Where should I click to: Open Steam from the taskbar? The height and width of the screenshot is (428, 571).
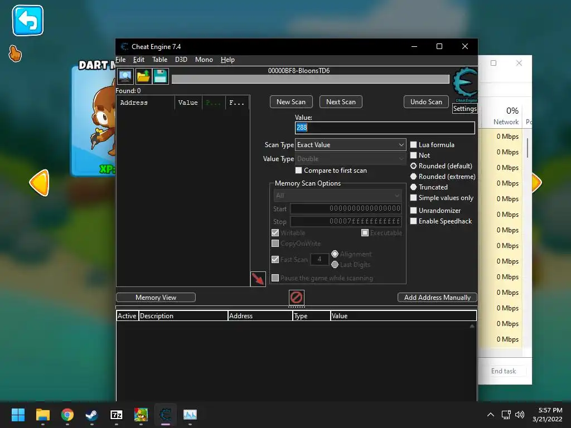point(92,415)
